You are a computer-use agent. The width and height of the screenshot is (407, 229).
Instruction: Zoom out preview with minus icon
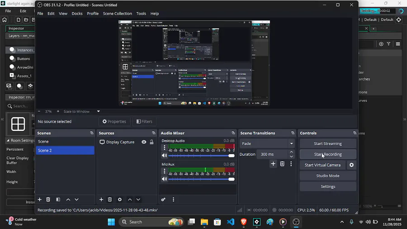click(39, 111)
